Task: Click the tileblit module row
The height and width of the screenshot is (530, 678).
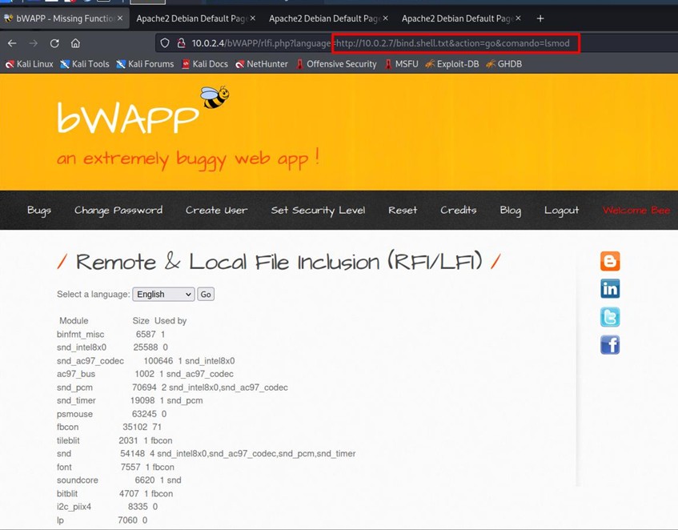Action: click(114, 440)
